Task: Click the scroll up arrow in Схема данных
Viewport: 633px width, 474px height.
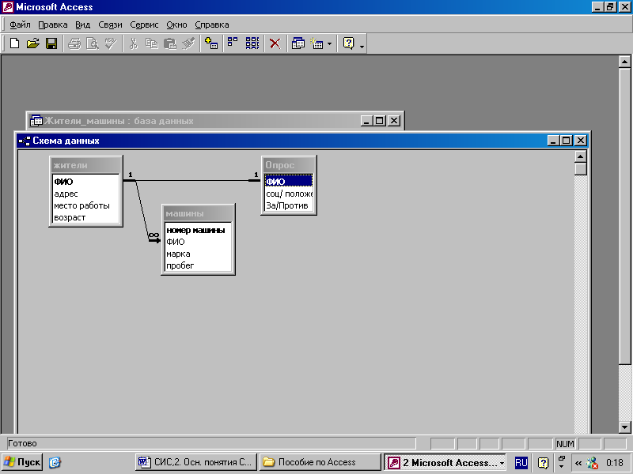Action: [x=581, y=156]
